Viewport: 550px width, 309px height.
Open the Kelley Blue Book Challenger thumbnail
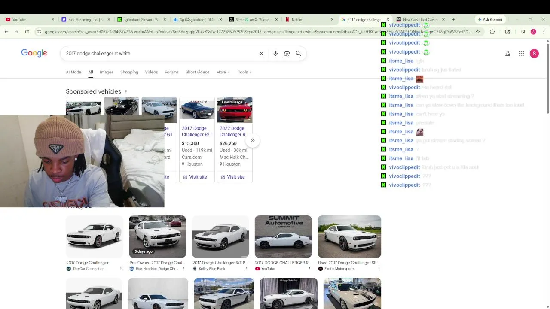point(220,236)
